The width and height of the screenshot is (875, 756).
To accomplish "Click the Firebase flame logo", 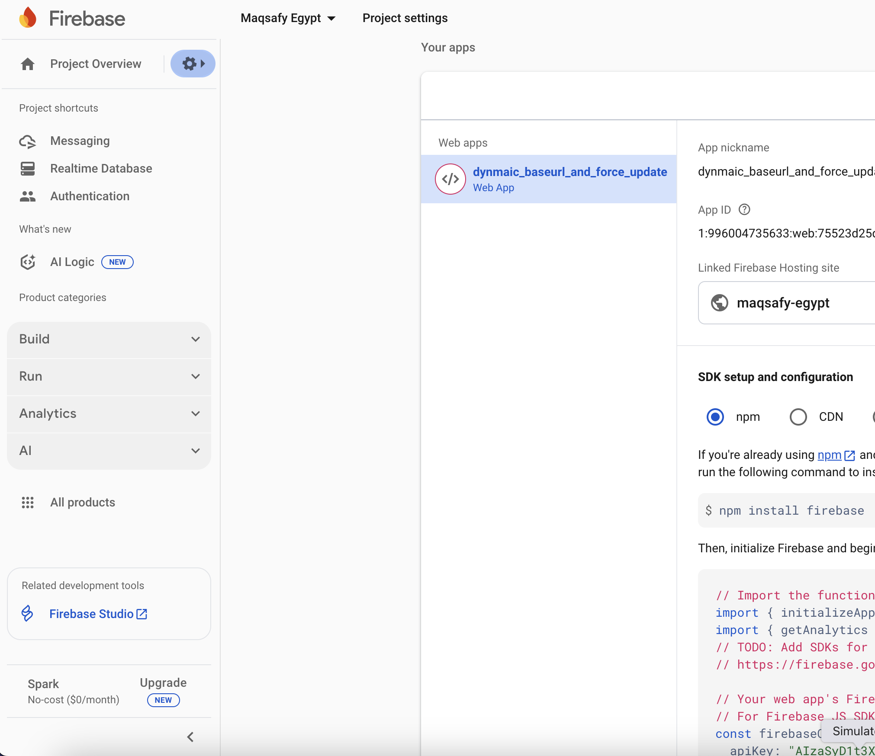I will [28, 18].
